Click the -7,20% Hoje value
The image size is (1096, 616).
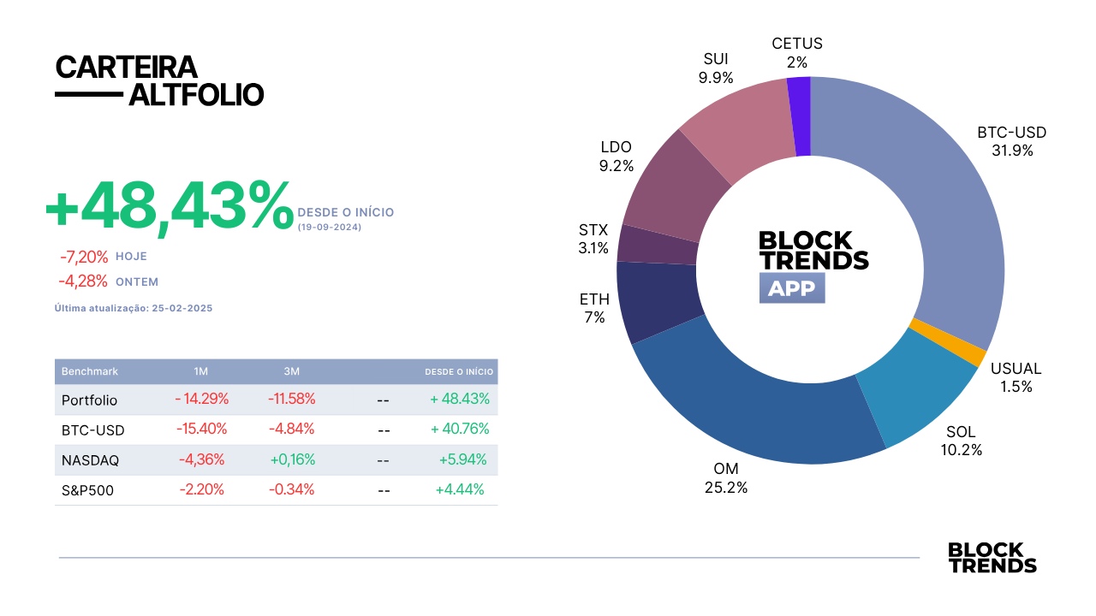coord(84,257)
